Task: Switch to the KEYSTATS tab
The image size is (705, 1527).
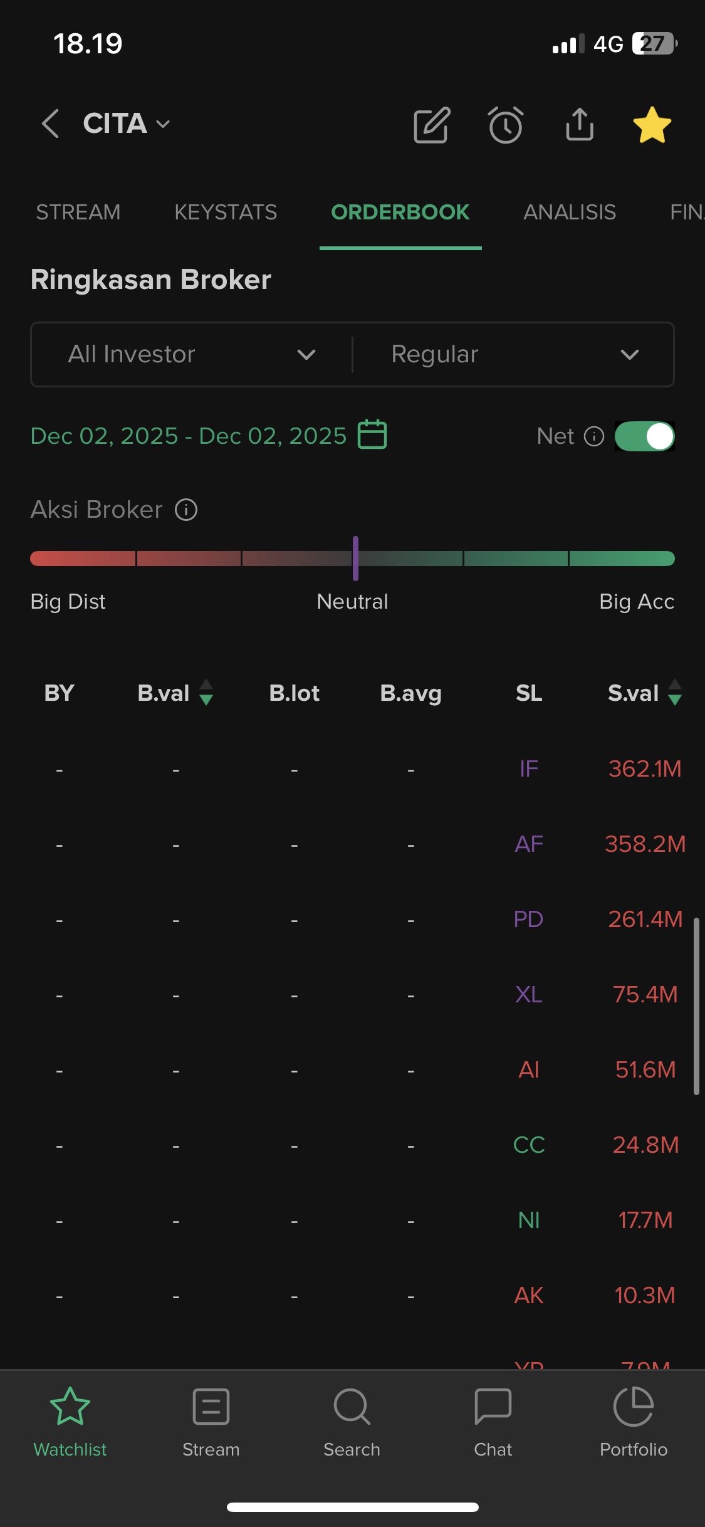Action: pos(226,213)
